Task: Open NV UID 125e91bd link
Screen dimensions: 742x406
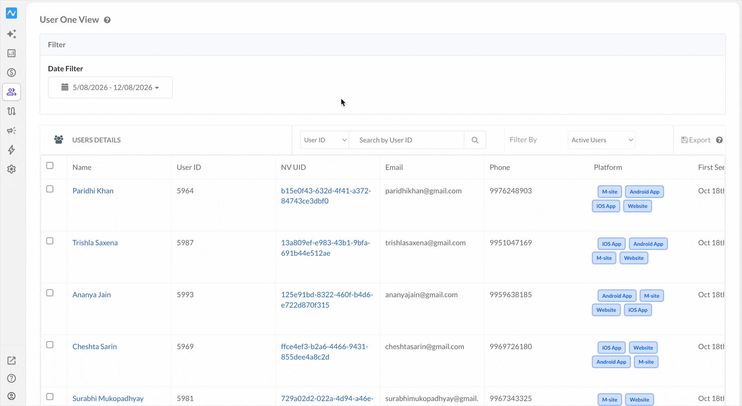Action: click(327, 300)
